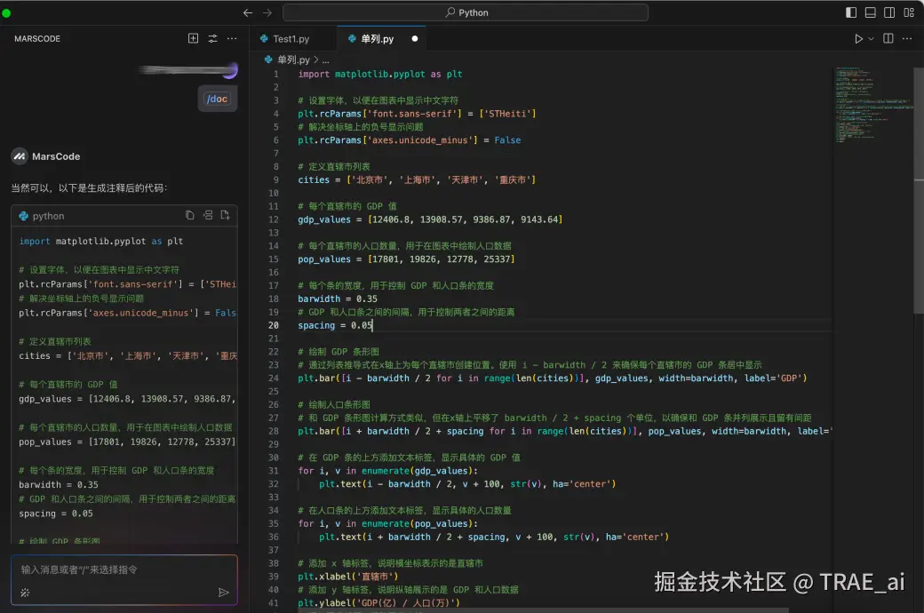The image size is (924, 613).
Task: Run the Python file
Action: click(x=858, y=38)
